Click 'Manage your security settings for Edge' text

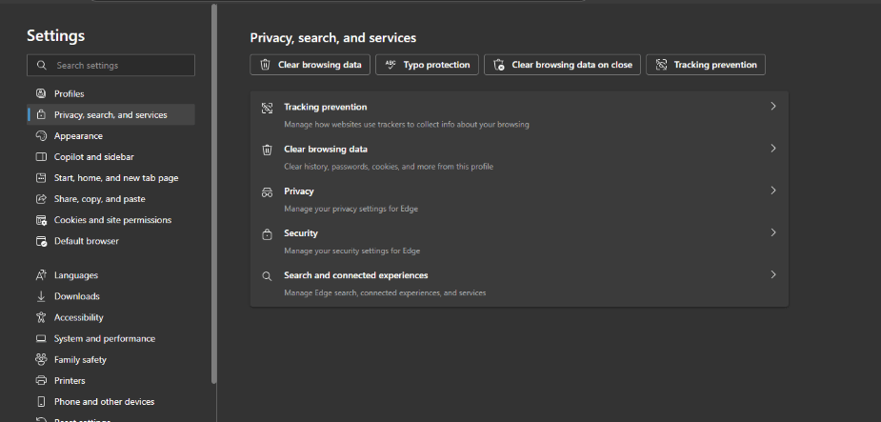[351, 251]
